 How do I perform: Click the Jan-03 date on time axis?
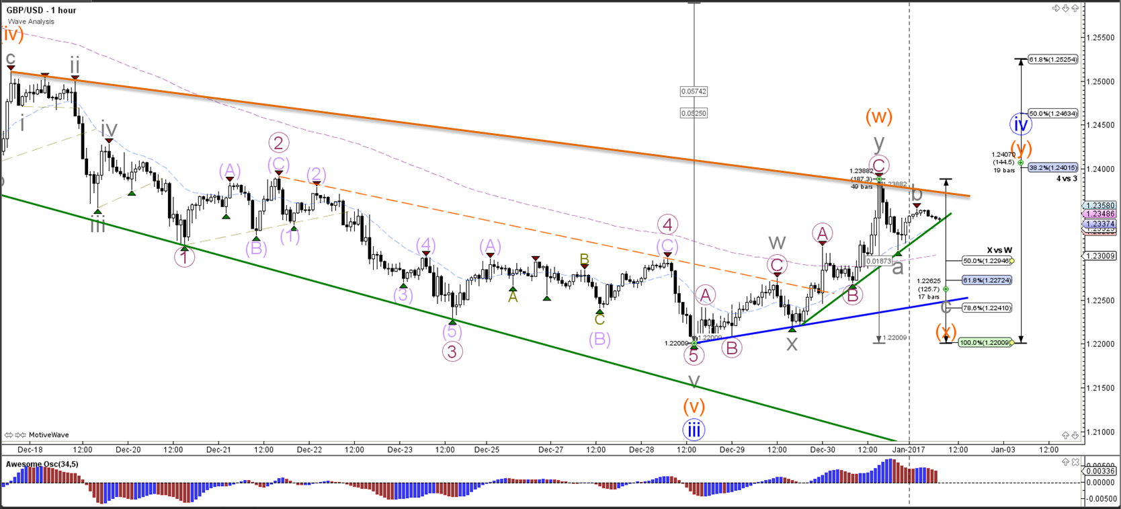pyautogui.click(x=1003, y=449)
